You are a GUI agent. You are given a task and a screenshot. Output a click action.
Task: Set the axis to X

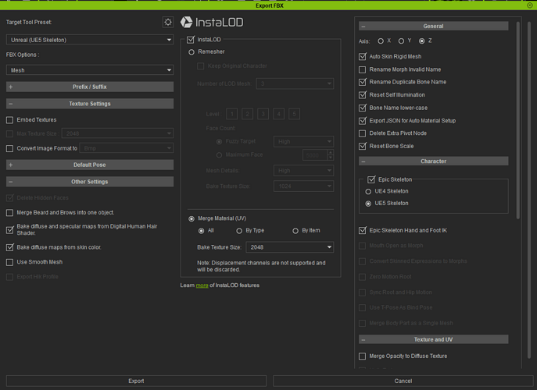(381, 41)
